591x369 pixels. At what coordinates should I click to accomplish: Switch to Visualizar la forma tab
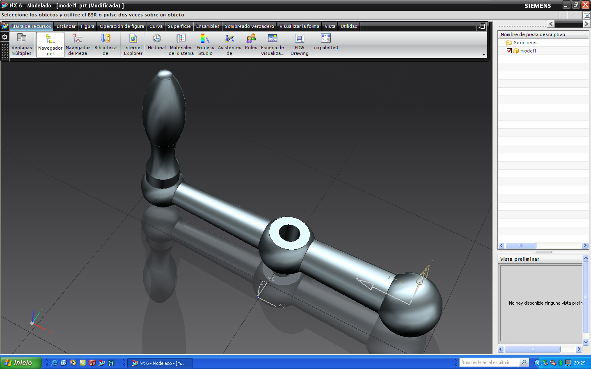pyautogui.click(x=299, y=26)
